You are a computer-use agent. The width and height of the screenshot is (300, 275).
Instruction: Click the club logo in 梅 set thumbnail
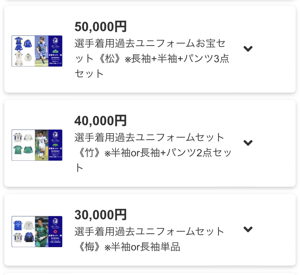point(55,221)
